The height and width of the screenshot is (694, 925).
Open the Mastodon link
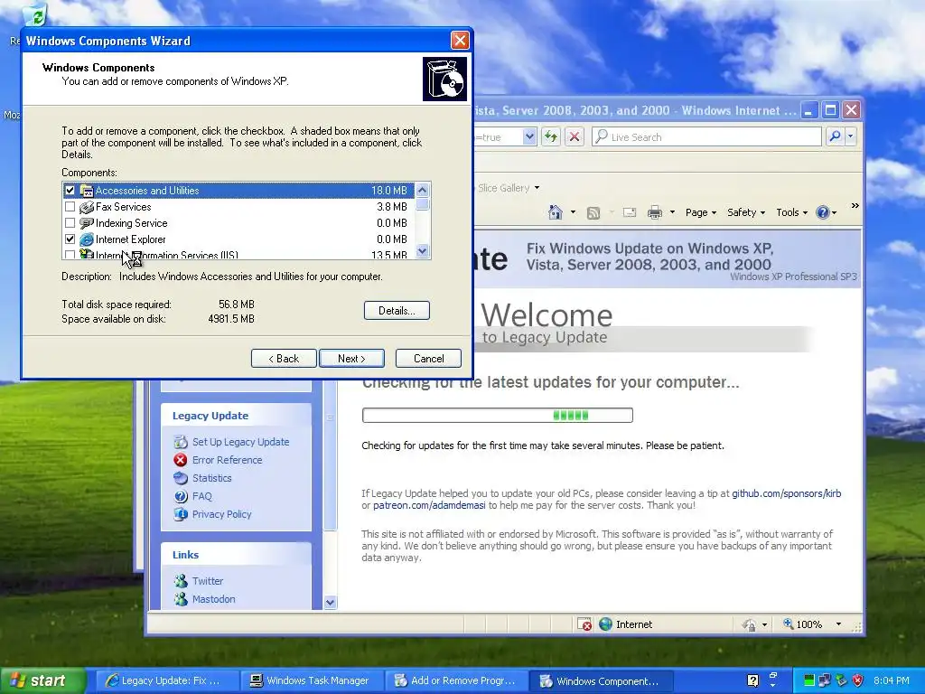coord(213,599)
